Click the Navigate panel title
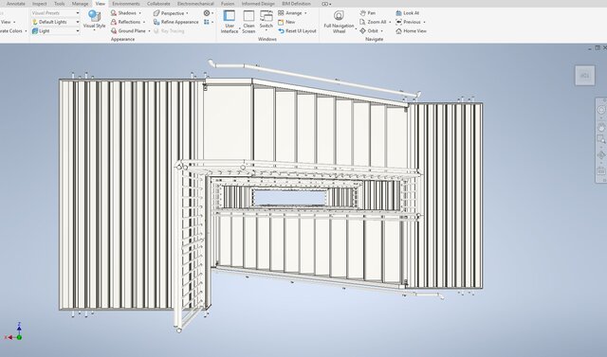Image resolution: width=607 pixels, height=357 pixels. tap(374, 39)
